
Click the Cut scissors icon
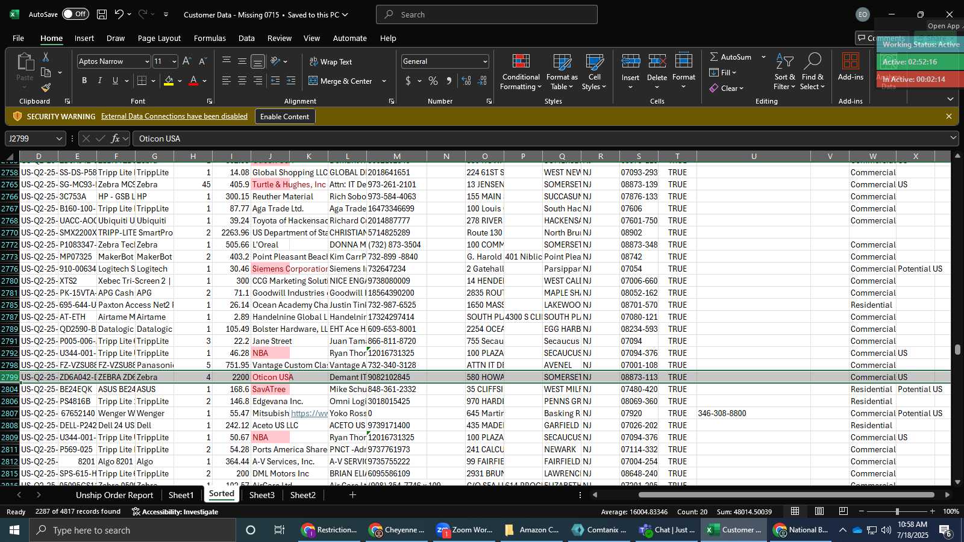[45, 57]
